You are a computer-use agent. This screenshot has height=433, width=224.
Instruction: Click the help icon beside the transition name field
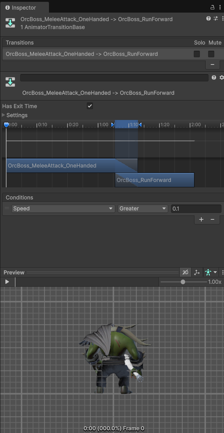(x=214, y=77)
